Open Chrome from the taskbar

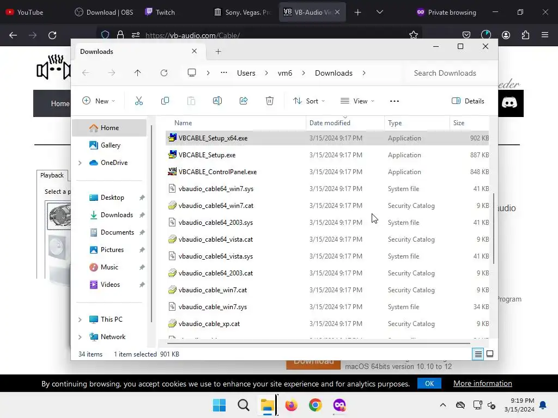(x=316, y=405)
